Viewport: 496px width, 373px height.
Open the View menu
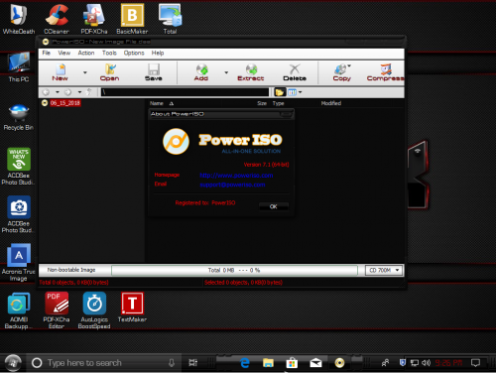pyautogui.click(x=64, y=53)
